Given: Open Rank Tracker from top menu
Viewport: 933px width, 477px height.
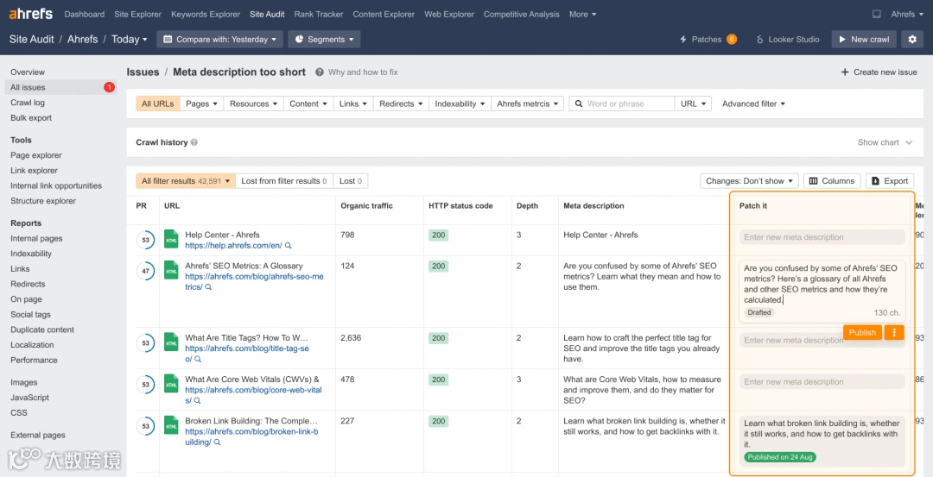Looking at the screenshot, I should click(x=319, y=15).
